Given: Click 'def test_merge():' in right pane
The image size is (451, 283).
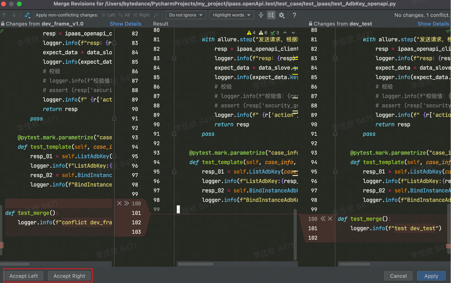Looking at the screenshot, I should tap(364, 219).
